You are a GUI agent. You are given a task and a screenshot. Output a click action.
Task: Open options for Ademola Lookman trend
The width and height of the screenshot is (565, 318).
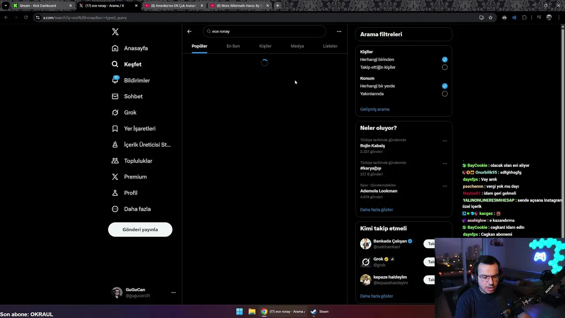(x=444, y=186)
